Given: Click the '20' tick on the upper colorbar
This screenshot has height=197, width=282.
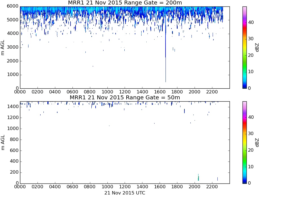Looking at the screenshot, I should coord(251,55).
